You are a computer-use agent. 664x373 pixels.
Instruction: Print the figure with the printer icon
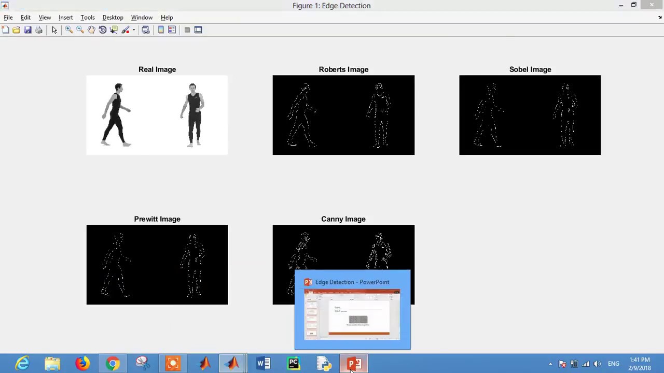coord(39,30)
